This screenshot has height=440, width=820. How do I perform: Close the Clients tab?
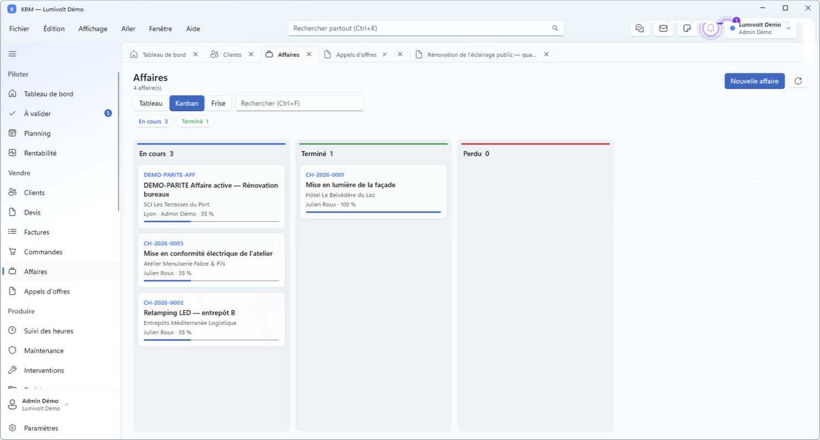pos(251,54)
